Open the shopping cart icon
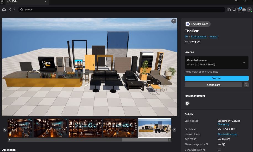This screenshot has width=253, height=152. (239, 9)
